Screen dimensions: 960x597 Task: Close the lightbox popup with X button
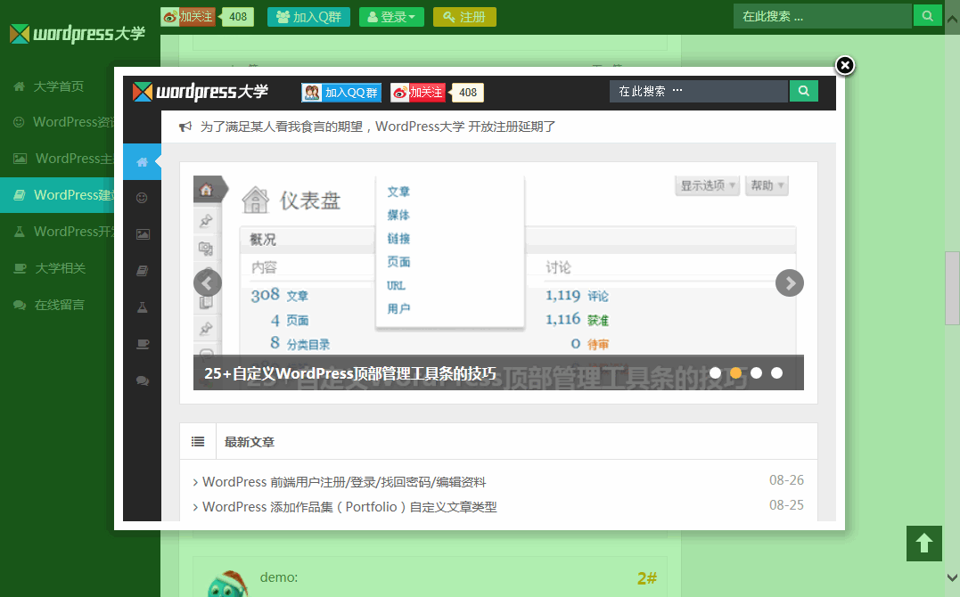pos(845,66)
